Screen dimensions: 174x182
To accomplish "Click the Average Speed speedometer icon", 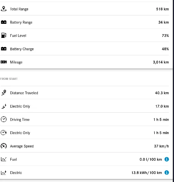I will click(4, 146).
